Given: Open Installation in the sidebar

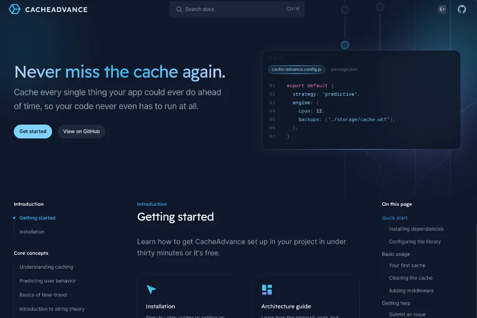Looking at the screenshot, I should click(x=32, y=232).
